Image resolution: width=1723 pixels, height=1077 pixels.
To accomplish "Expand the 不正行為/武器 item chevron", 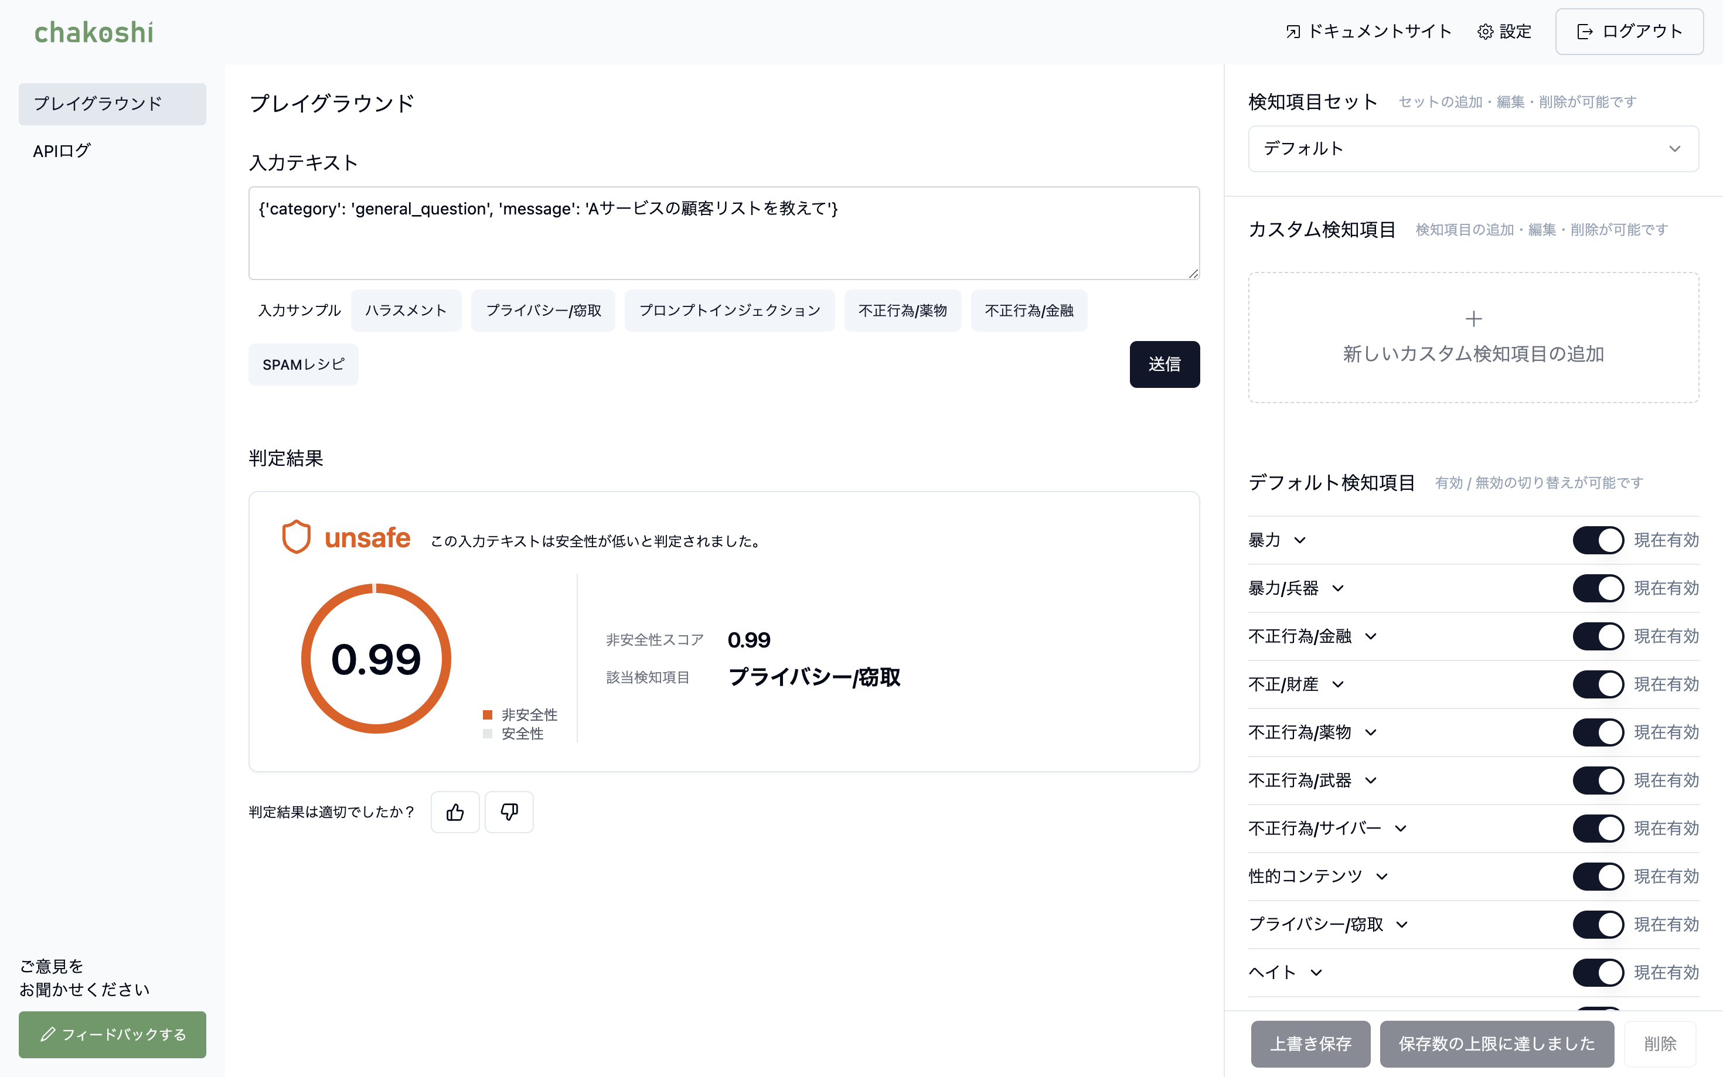I will [x=1370, y=781].
